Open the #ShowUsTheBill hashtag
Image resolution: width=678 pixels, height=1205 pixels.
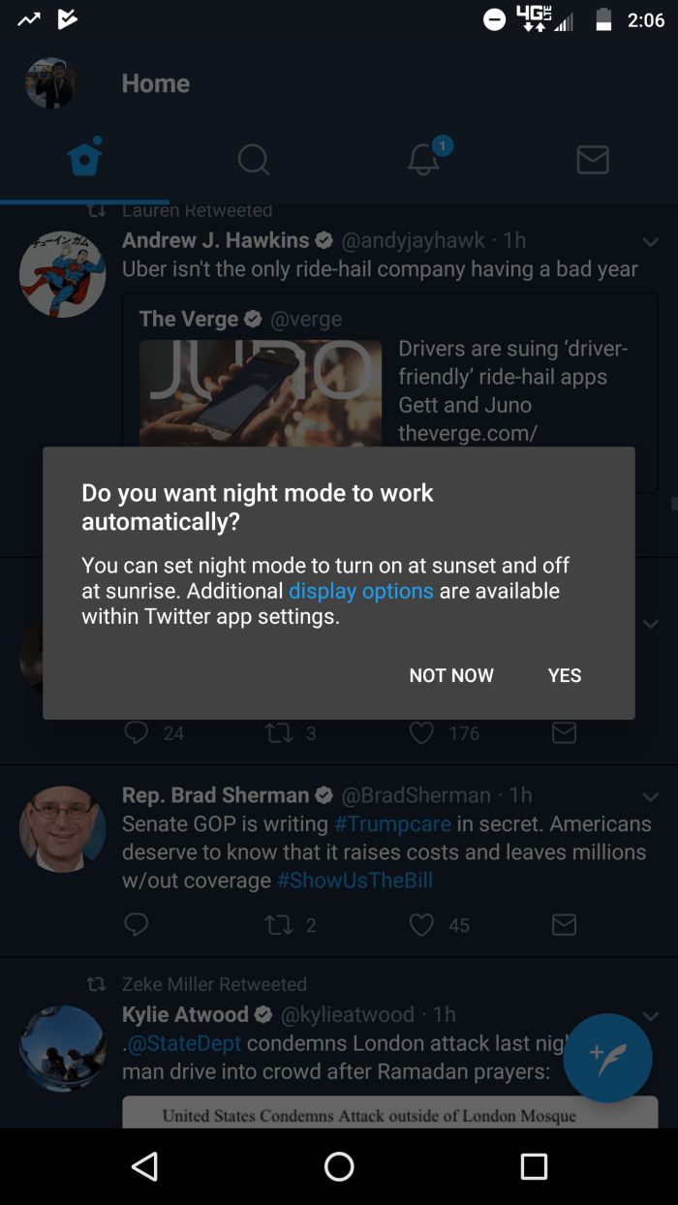pyautogui.click(x=354, y=881)
